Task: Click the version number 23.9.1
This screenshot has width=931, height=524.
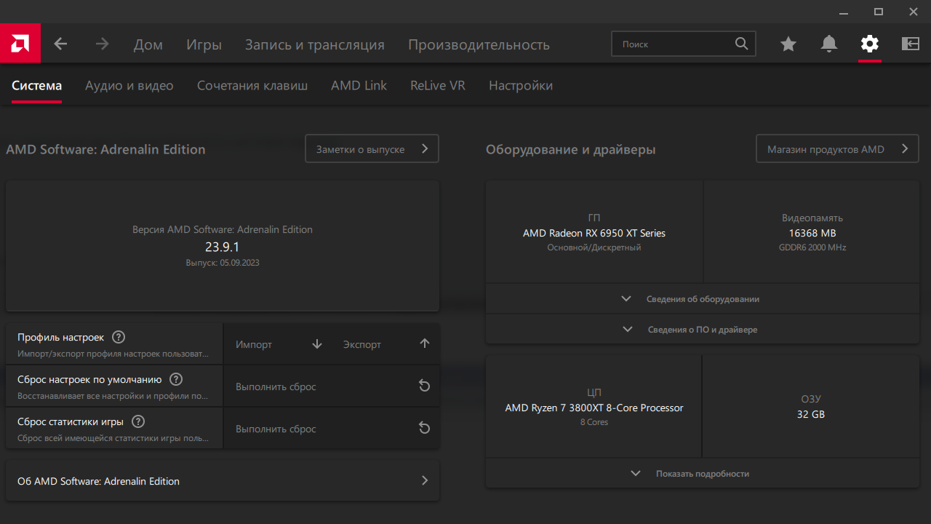Action: [x=223, y=247]
